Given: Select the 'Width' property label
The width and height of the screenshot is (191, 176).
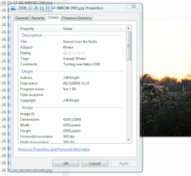Looking at the screenshot, I should [x=25, y=125].
